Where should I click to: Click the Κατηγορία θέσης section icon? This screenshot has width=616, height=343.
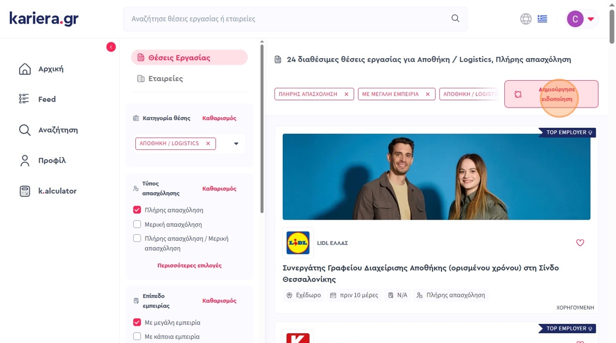(136, 118)
